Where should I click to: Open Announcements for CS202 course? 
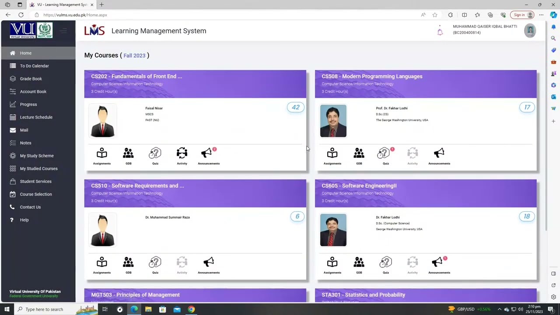tap(209, 156)
